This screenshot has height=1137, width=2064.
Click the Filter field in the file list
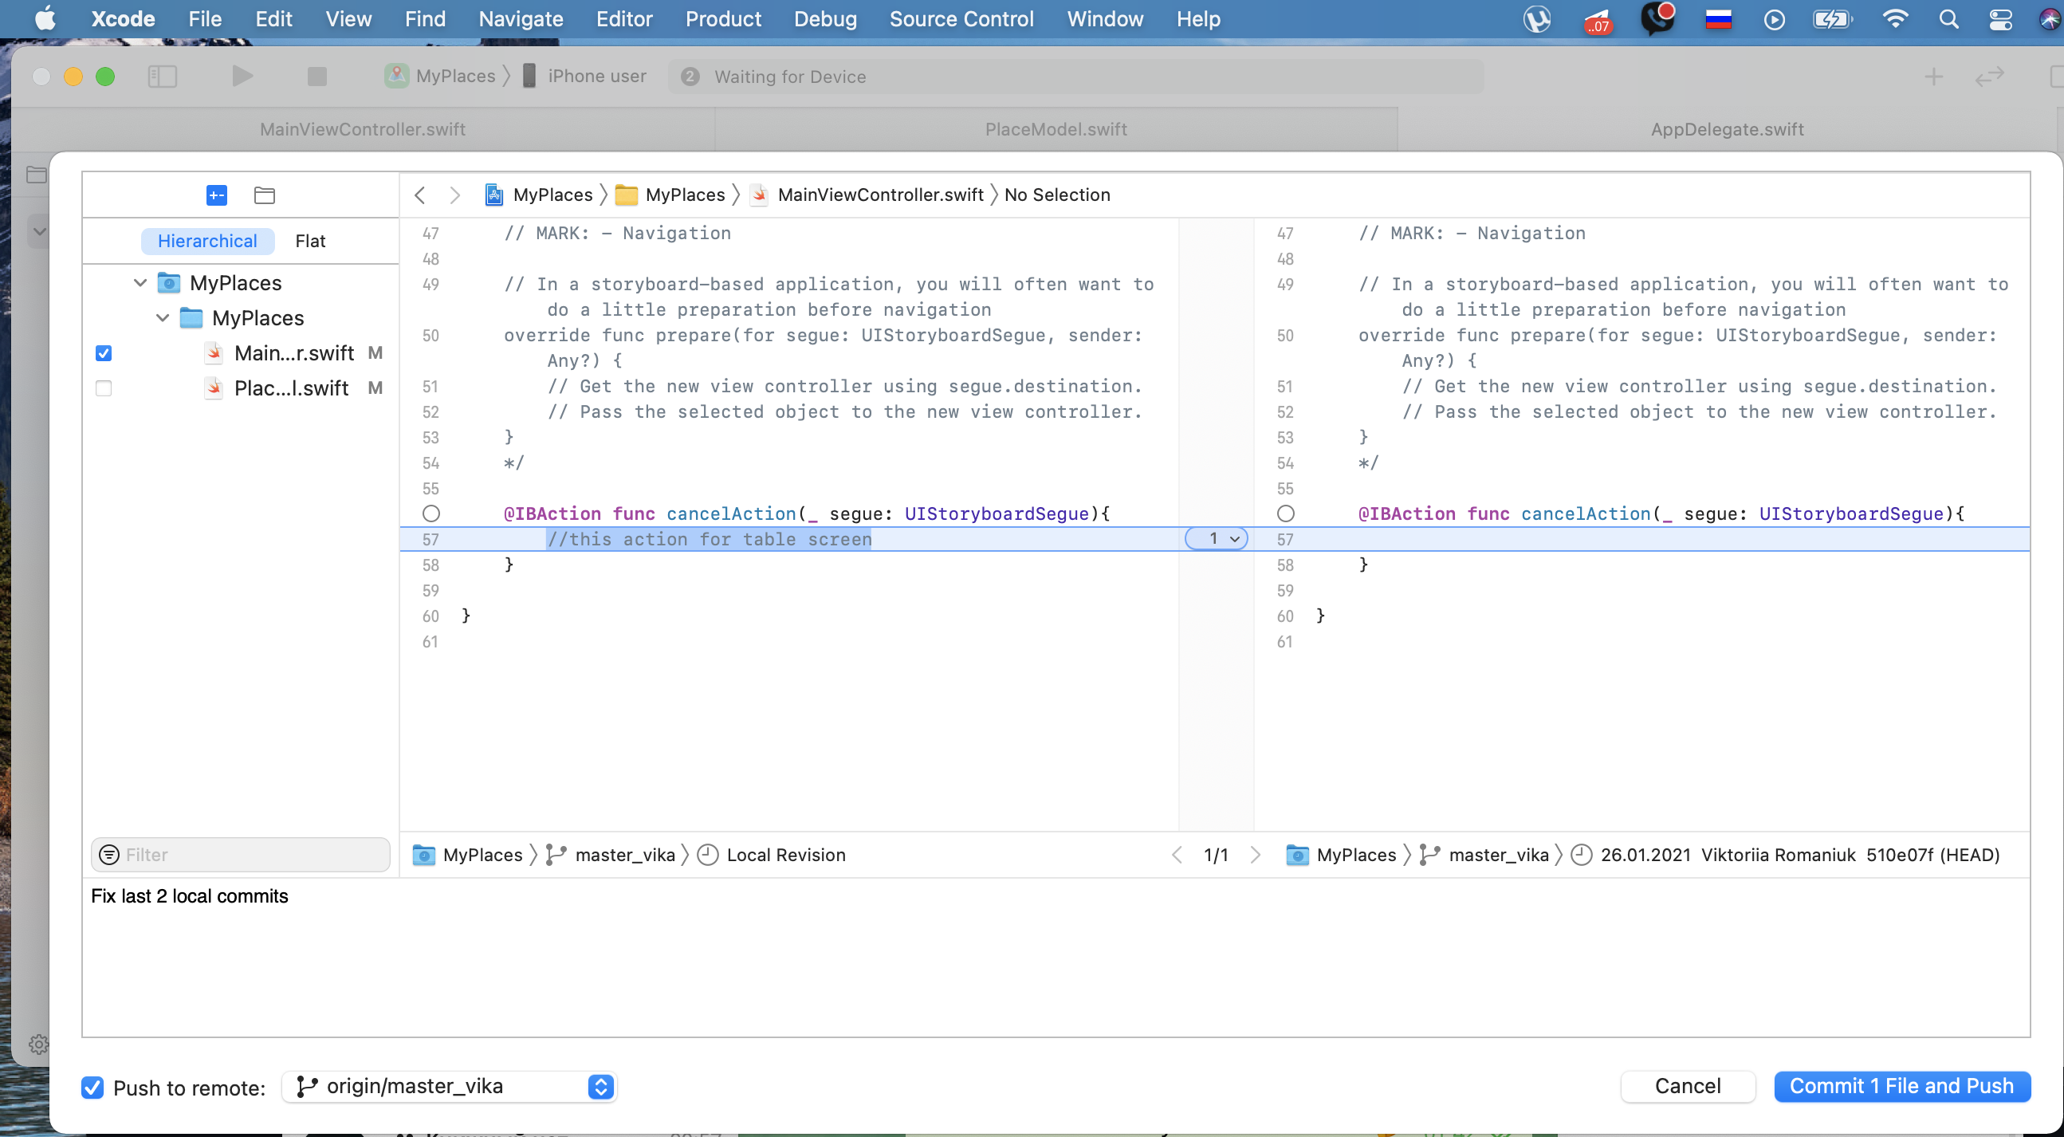(x=241, y=854)
